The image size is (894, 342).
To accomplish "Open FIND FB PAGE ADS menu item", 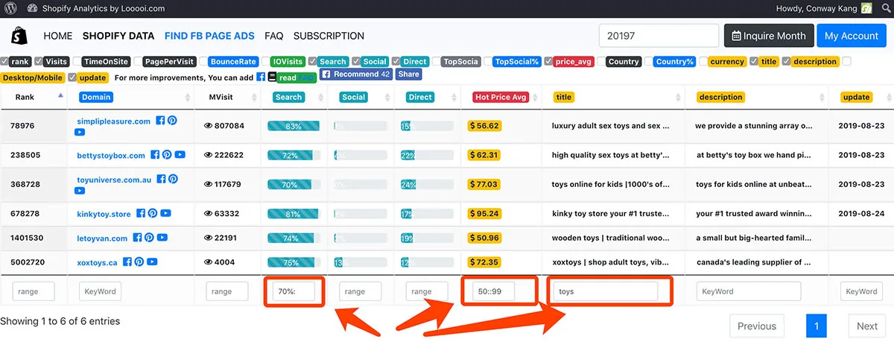I will pyautogui.click(x=209, y=36).
